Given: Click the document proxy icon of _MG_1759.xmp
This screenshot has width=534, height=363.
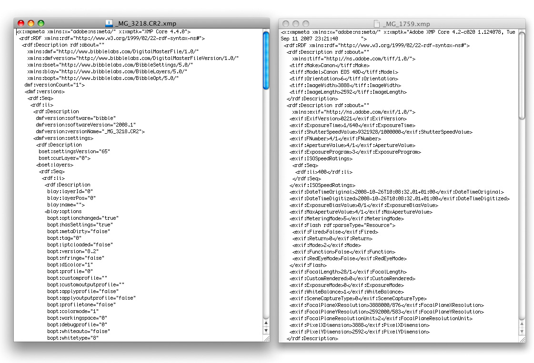Looking at the screenshot, I should point(377,24).
